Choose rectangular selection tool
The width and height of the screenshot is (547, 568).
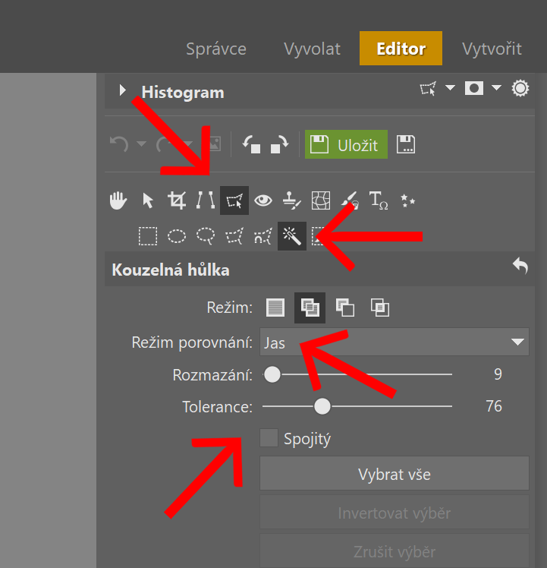(148, 236)
